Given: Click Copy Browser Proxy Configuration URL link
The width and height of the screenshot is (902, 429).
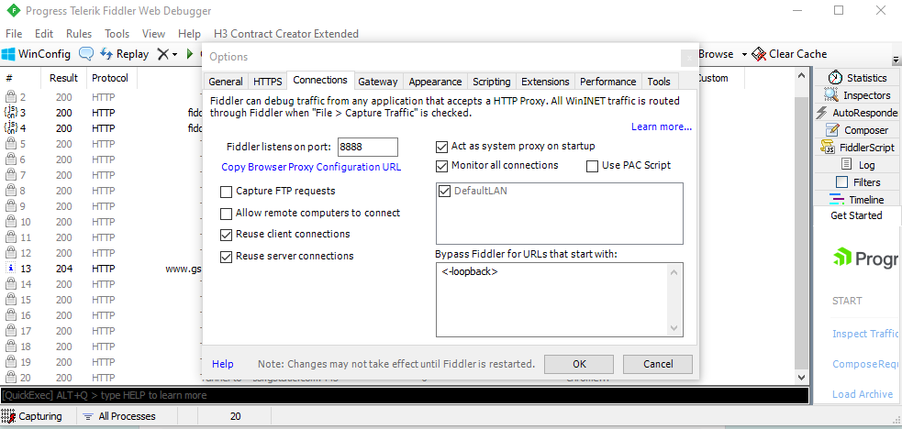Looking at the screenshot, I should [311, 167].
